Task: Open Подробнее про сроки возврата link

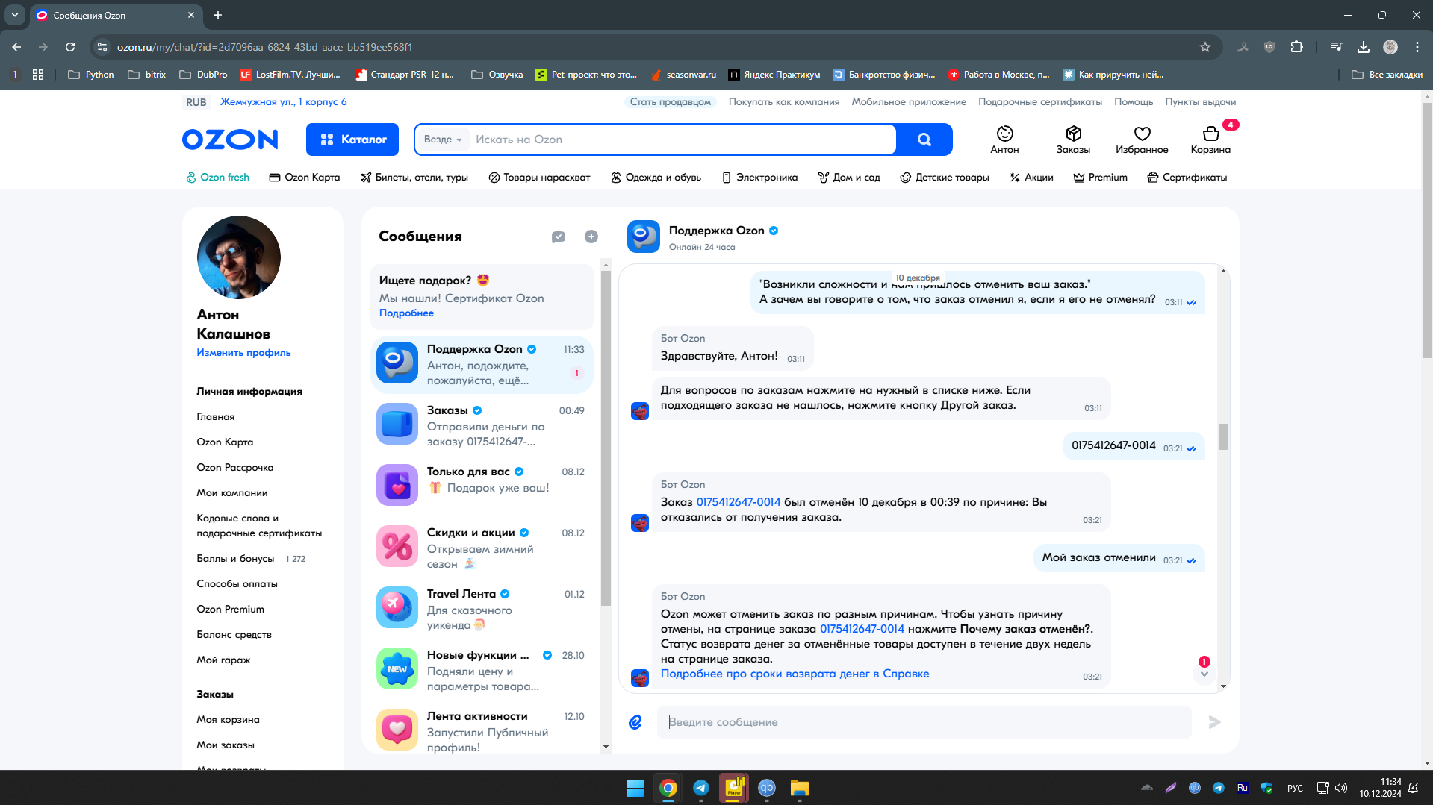Action: click(x=795, y=674)
